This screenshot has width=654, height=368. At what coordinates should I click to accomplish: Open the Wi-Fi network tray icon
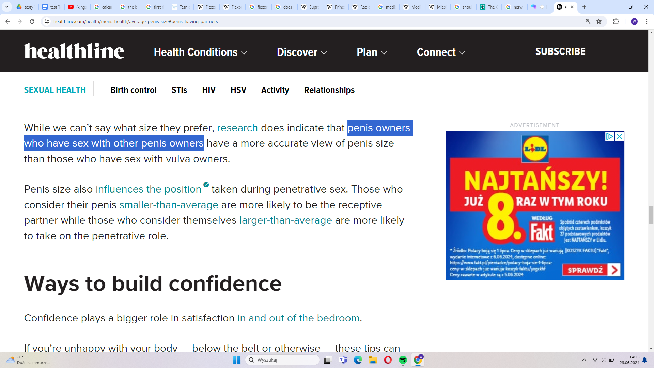[x=595, y=360]
